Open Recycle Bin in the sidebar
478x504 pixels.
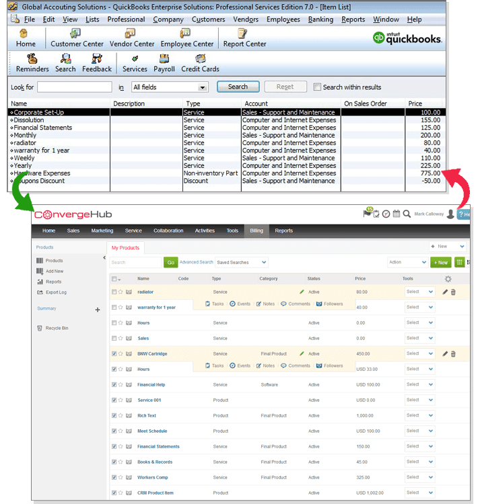[53, 328]
